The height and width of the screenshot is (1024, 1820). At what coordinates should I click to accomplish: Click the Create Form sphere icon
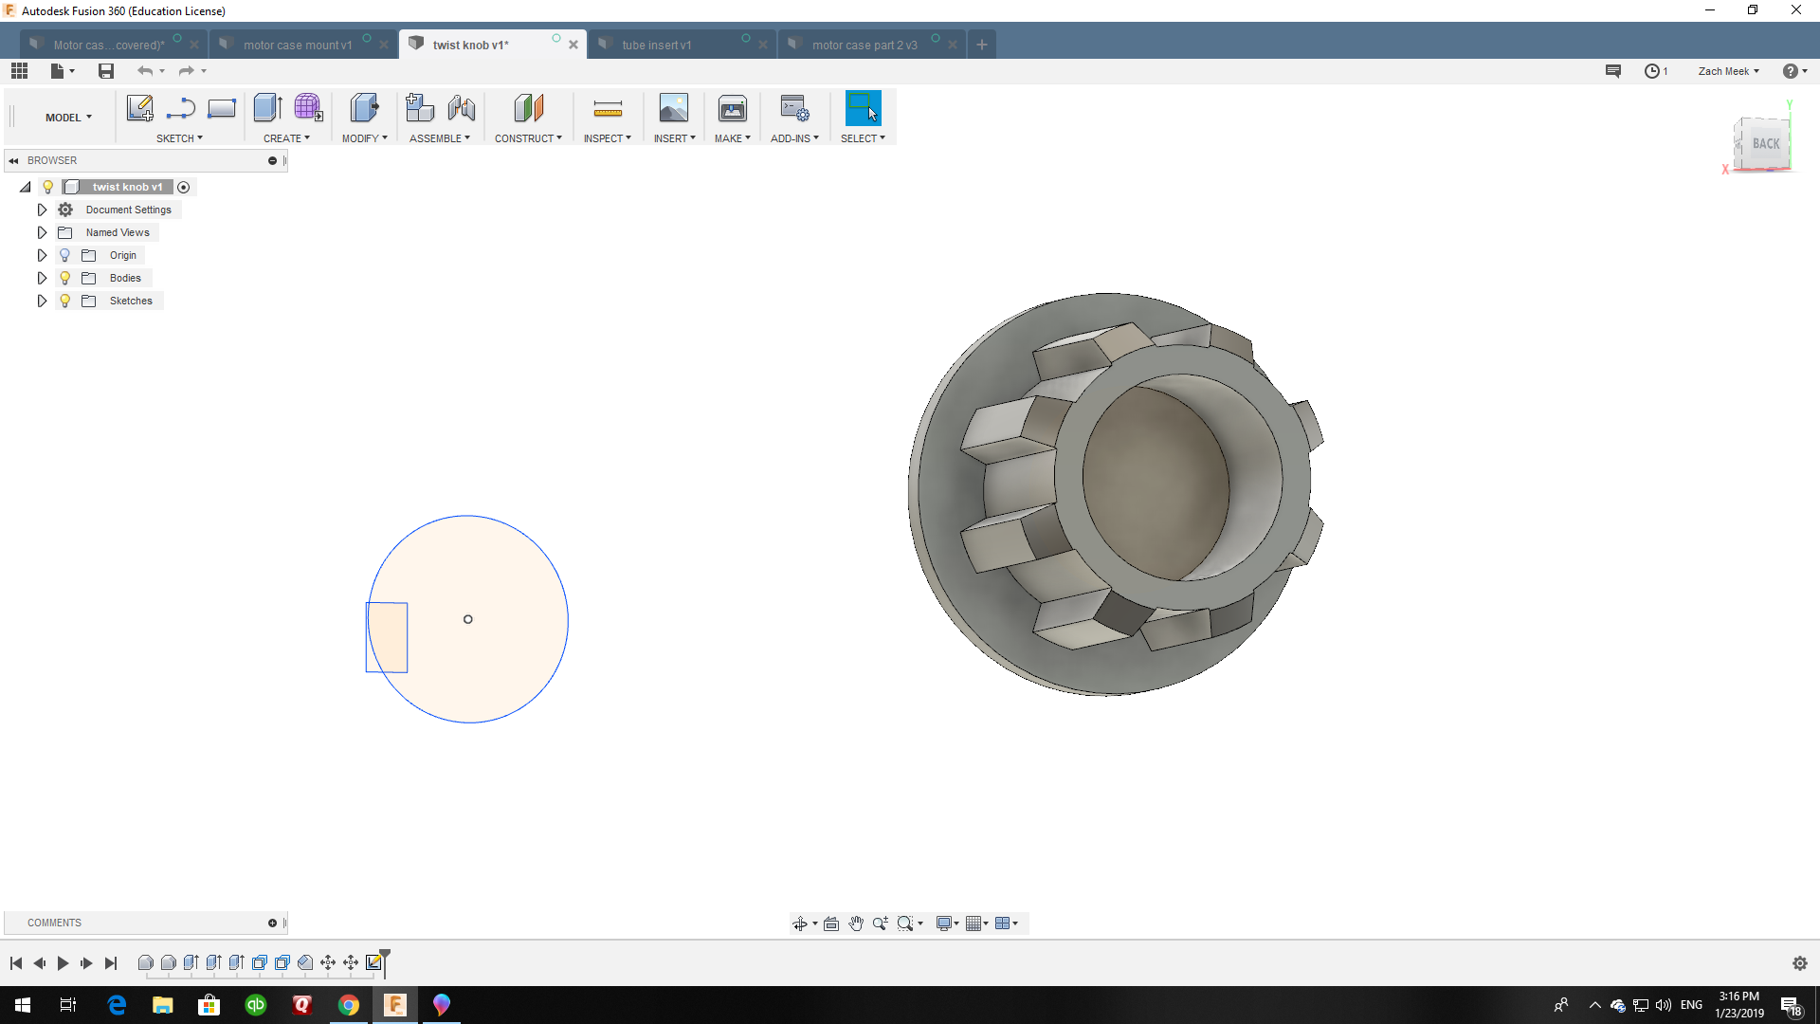pos(308,108)
